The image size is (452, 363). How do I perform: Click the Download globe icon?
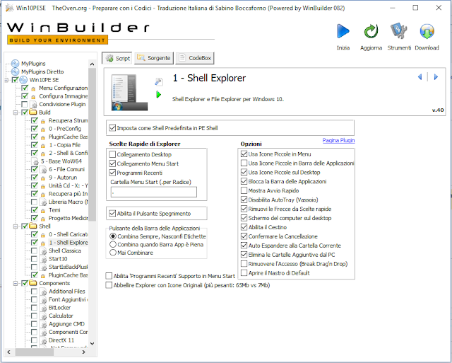(427, 31)
